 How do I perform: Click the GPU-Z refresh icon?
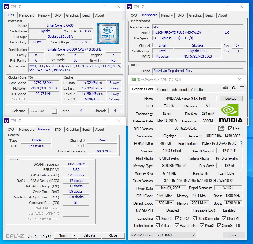click(x=234, y=88)
